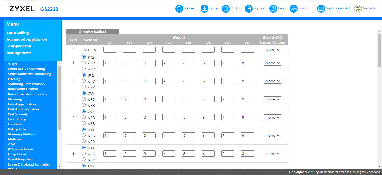Open the Nebula icon
Viewport: 382px width, 175px height.
(358, 9)
